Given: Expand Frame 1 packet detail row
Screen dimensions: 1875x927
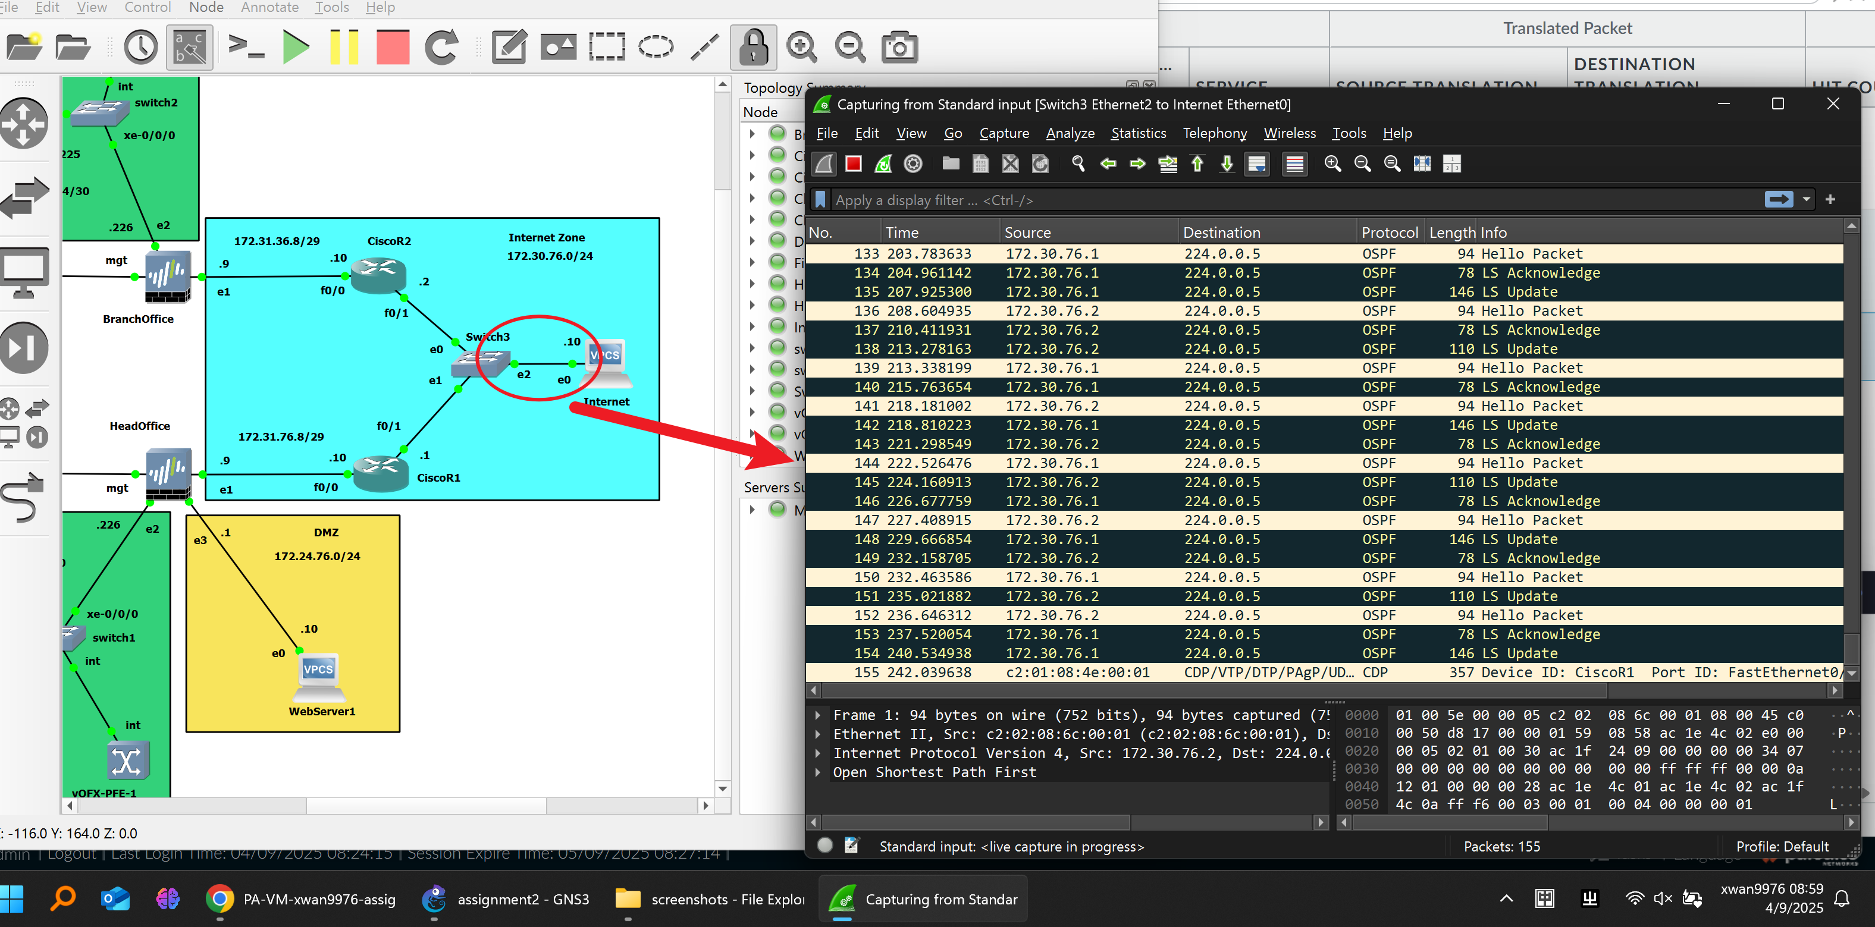Looking at the screenshot, I should coord(817,715).
